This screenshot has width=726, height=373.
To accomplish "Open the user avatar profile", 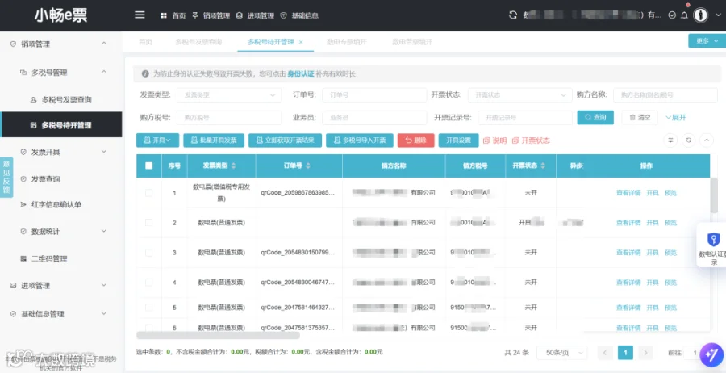I will tap(700, 15).
